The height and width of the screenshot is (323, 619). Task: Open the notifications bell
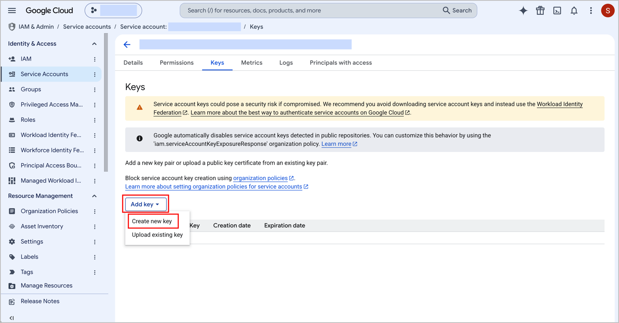(574, 11)
